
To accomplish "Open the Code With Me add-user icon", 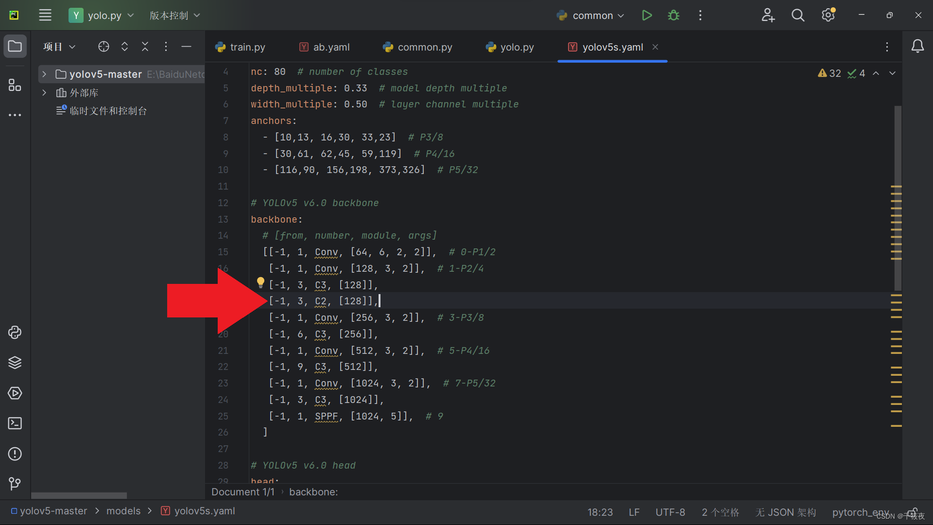I will tap(768, 16).
